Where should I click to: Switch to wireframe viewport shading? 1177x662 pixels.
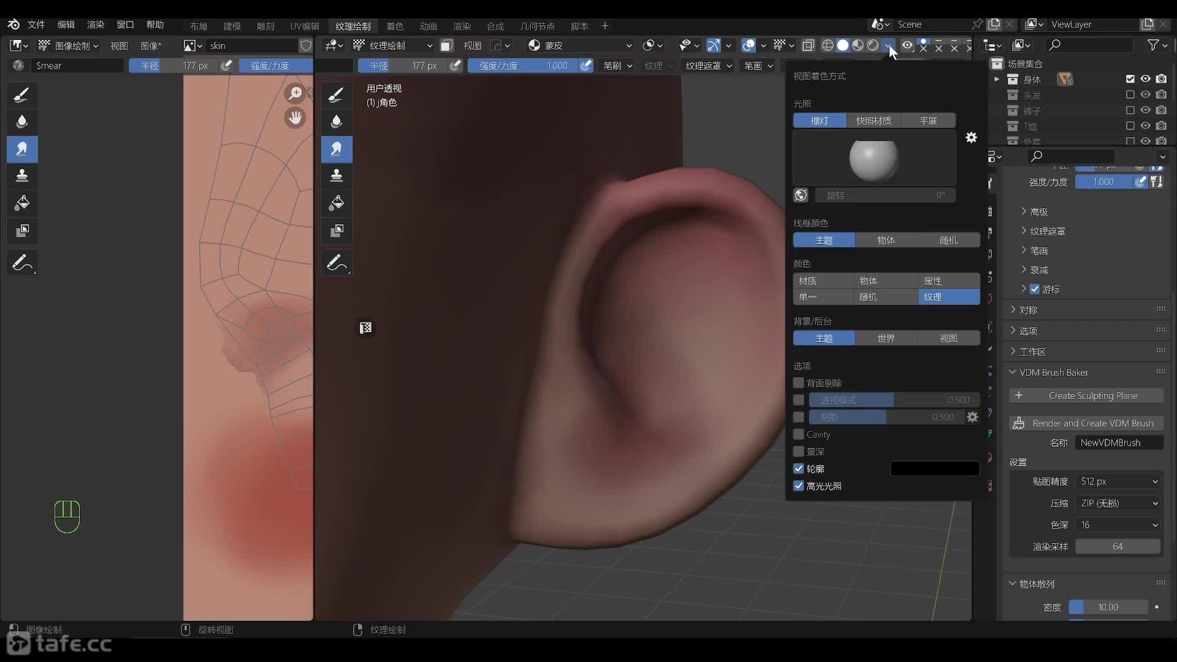(x=828, y=45)
